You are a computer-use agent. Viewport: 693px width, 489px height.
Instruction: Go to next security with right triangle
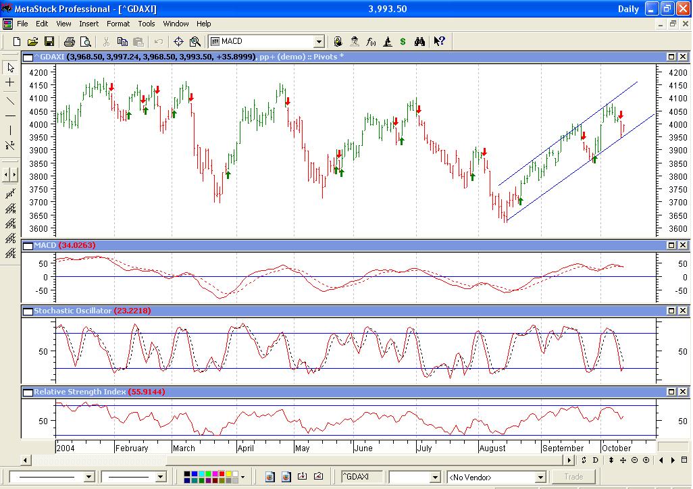click(x=673, y=460)
